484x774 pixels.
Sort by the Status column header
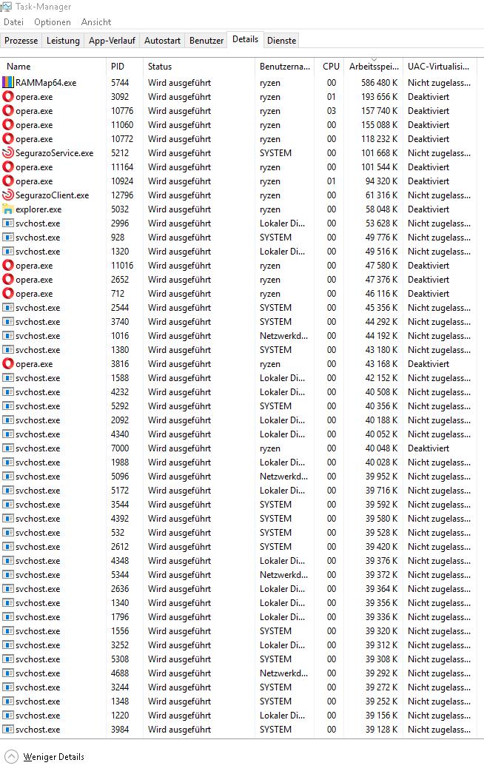198,66
